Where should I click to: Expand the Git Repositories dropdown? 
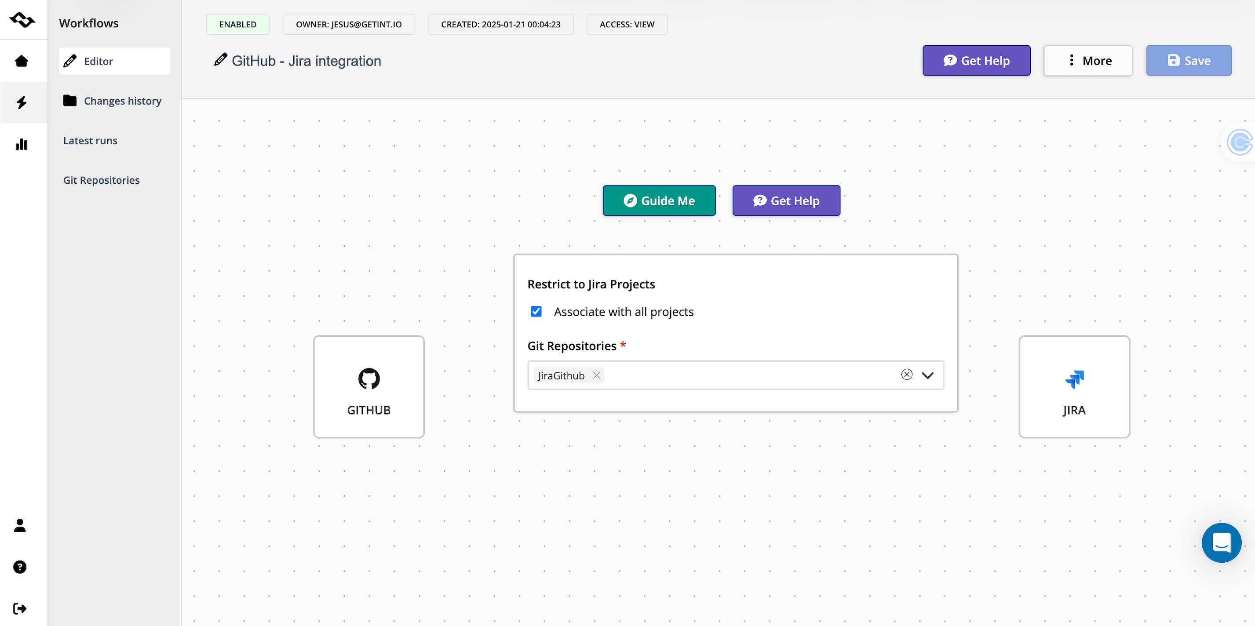coord(927,375)
